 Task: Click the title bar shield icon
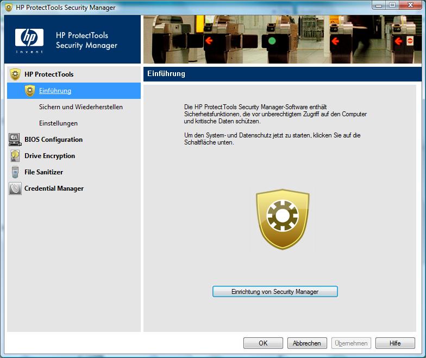coord(9,8)
